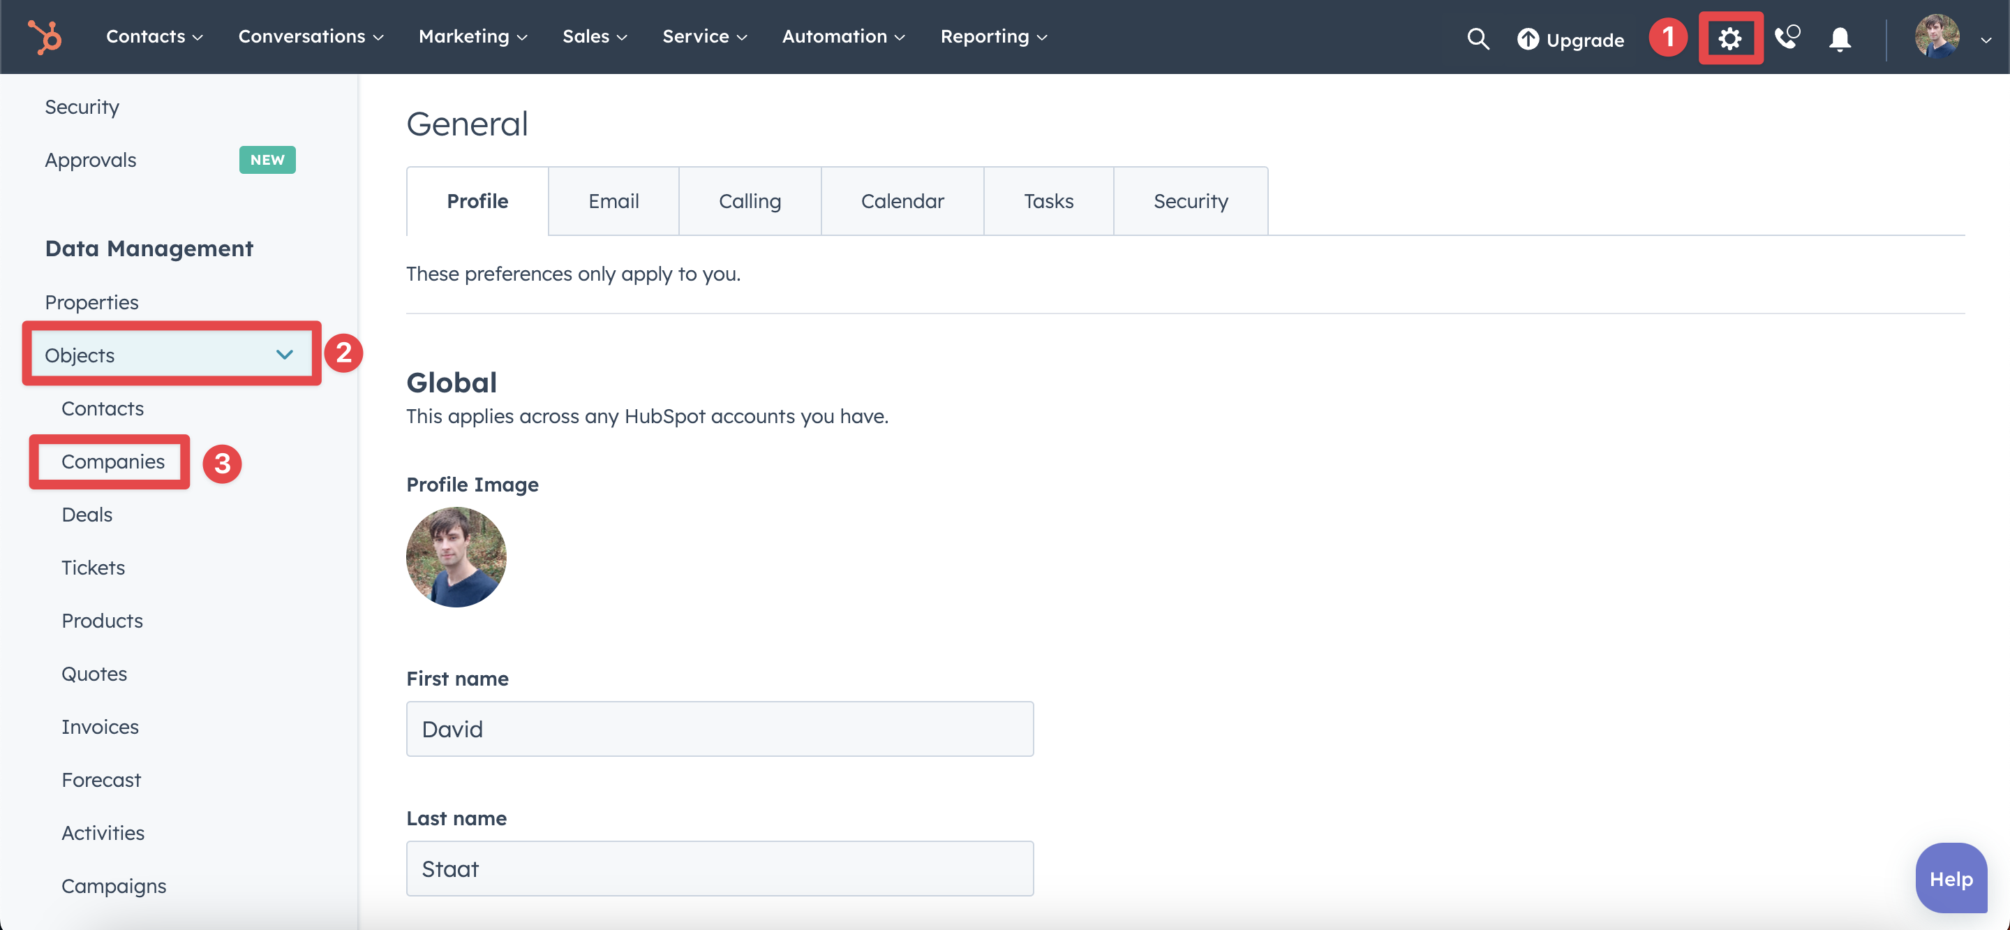Click the user avatar in top bar
The height and width of the screenshot is (930, 2010).
point(1936,37)
